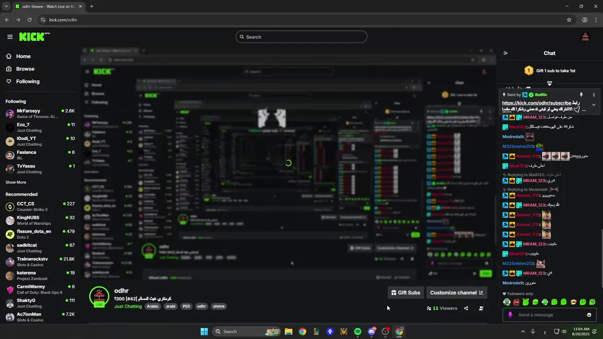The height and width of the screenshot is (339, 603).
Task: Click Gift 1 sub to take 1st
Action: (549, 71)
